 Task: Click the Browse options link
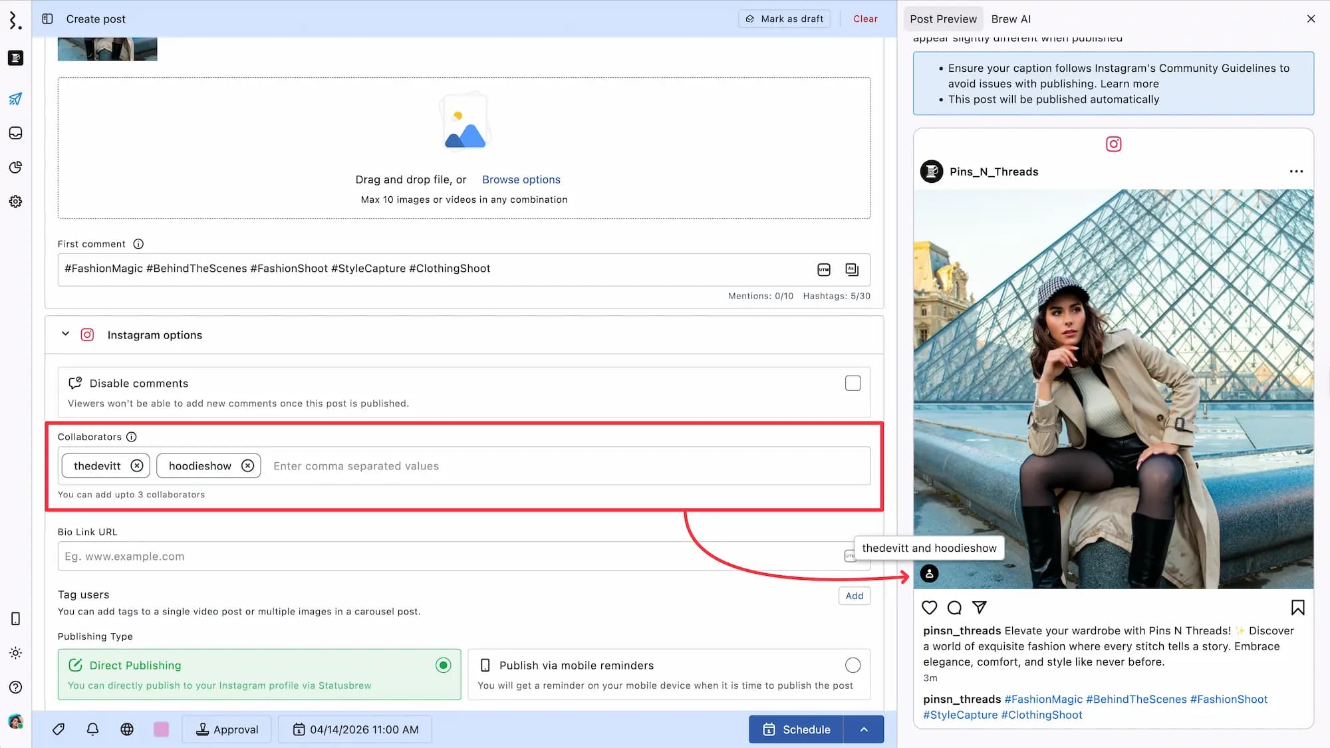[521, 180]
